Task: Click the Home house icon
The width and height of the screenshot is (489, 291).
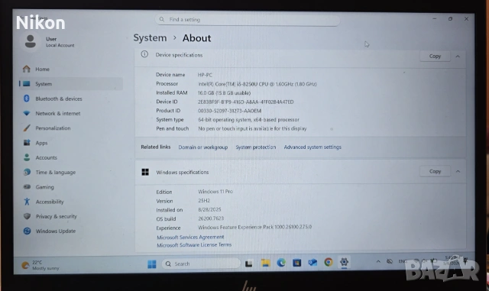Action: pos(27,69)
